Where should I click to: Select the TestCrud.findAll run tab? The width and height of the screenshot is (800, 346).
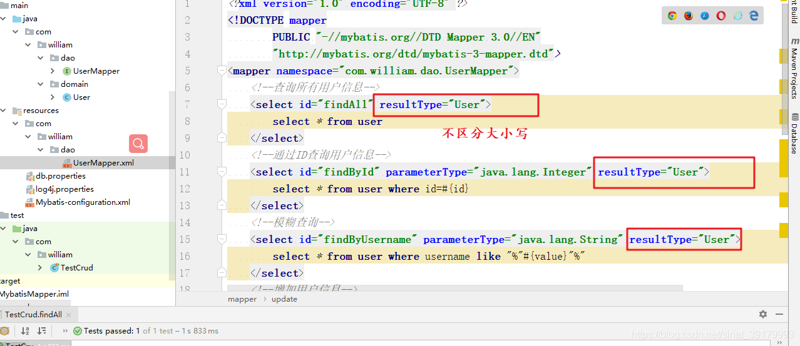(34, 315)
